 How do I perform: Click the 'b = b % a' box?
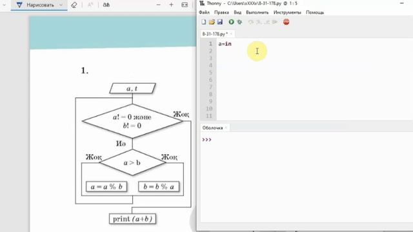[x=159, y=186]
